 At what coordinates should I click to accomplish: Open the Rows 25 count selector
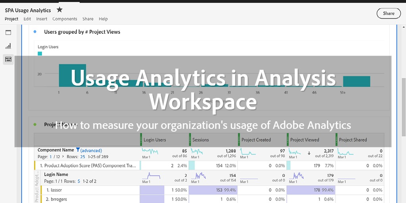tap(83, 157)
